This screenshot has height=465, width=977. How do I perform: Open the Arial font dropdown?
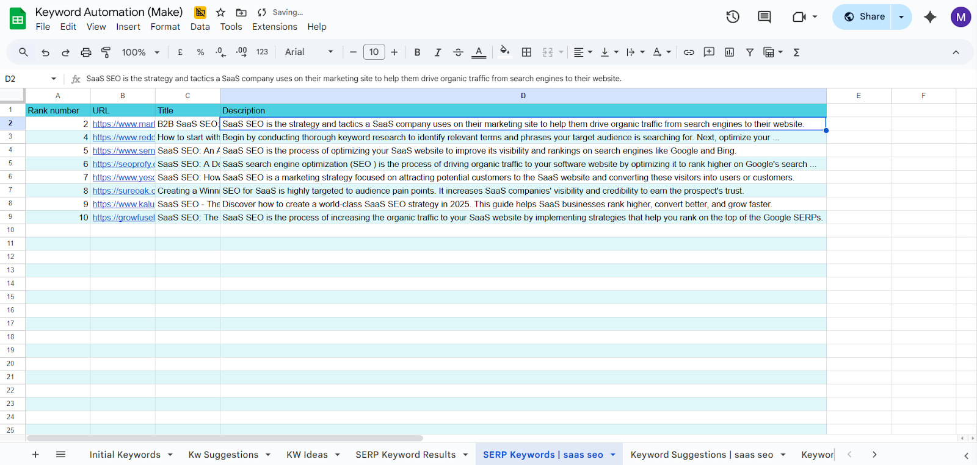pyautogui.click(x=309, y=52)
